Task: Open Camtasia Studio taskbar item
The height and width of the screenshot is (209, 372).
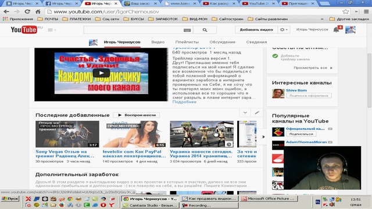Action: coord(150,206)
